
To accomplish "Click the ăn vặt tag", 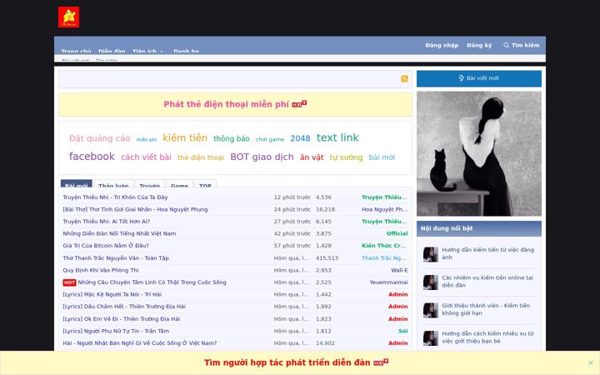I will (x=312, y=157).
